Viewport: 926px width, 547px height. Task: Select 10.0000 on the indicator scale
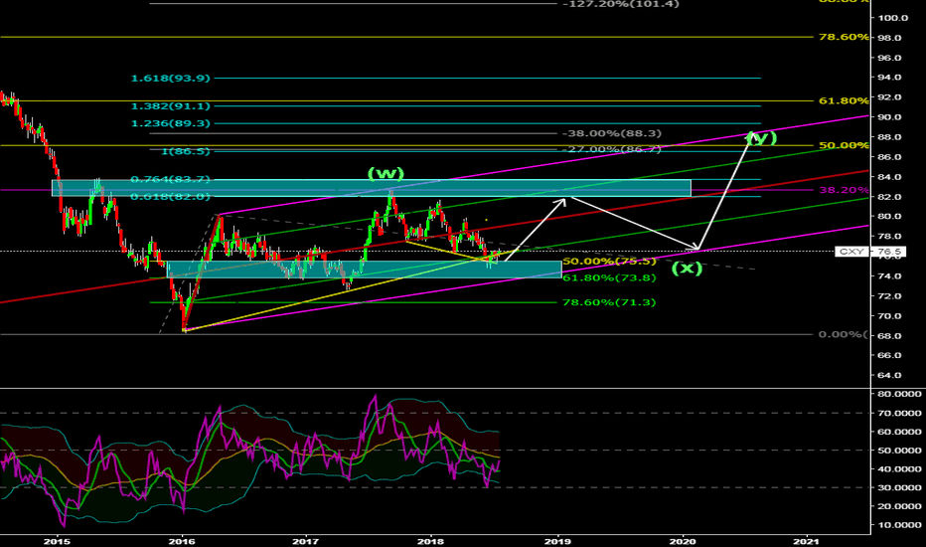click(x=899, y=525)
